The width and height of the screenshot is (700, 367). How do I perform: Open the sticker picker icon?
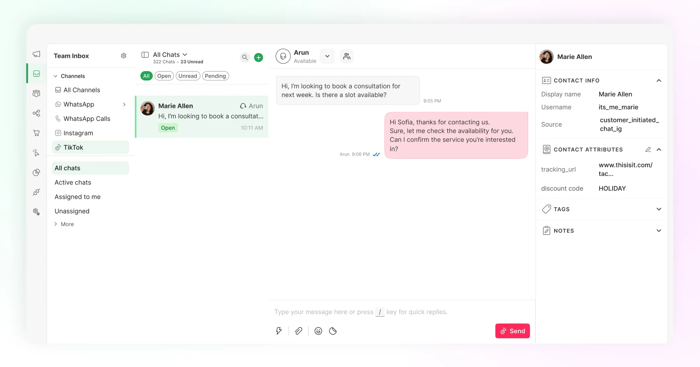click(x=333, y=331)
